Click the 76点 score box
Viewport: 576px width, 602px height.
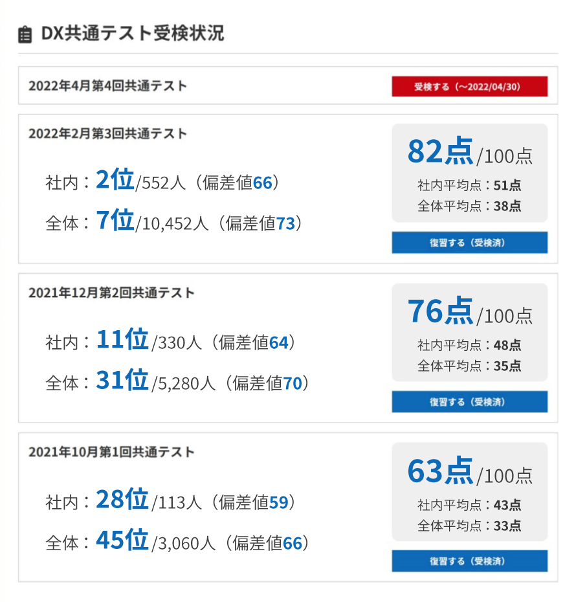click(469, 332)
